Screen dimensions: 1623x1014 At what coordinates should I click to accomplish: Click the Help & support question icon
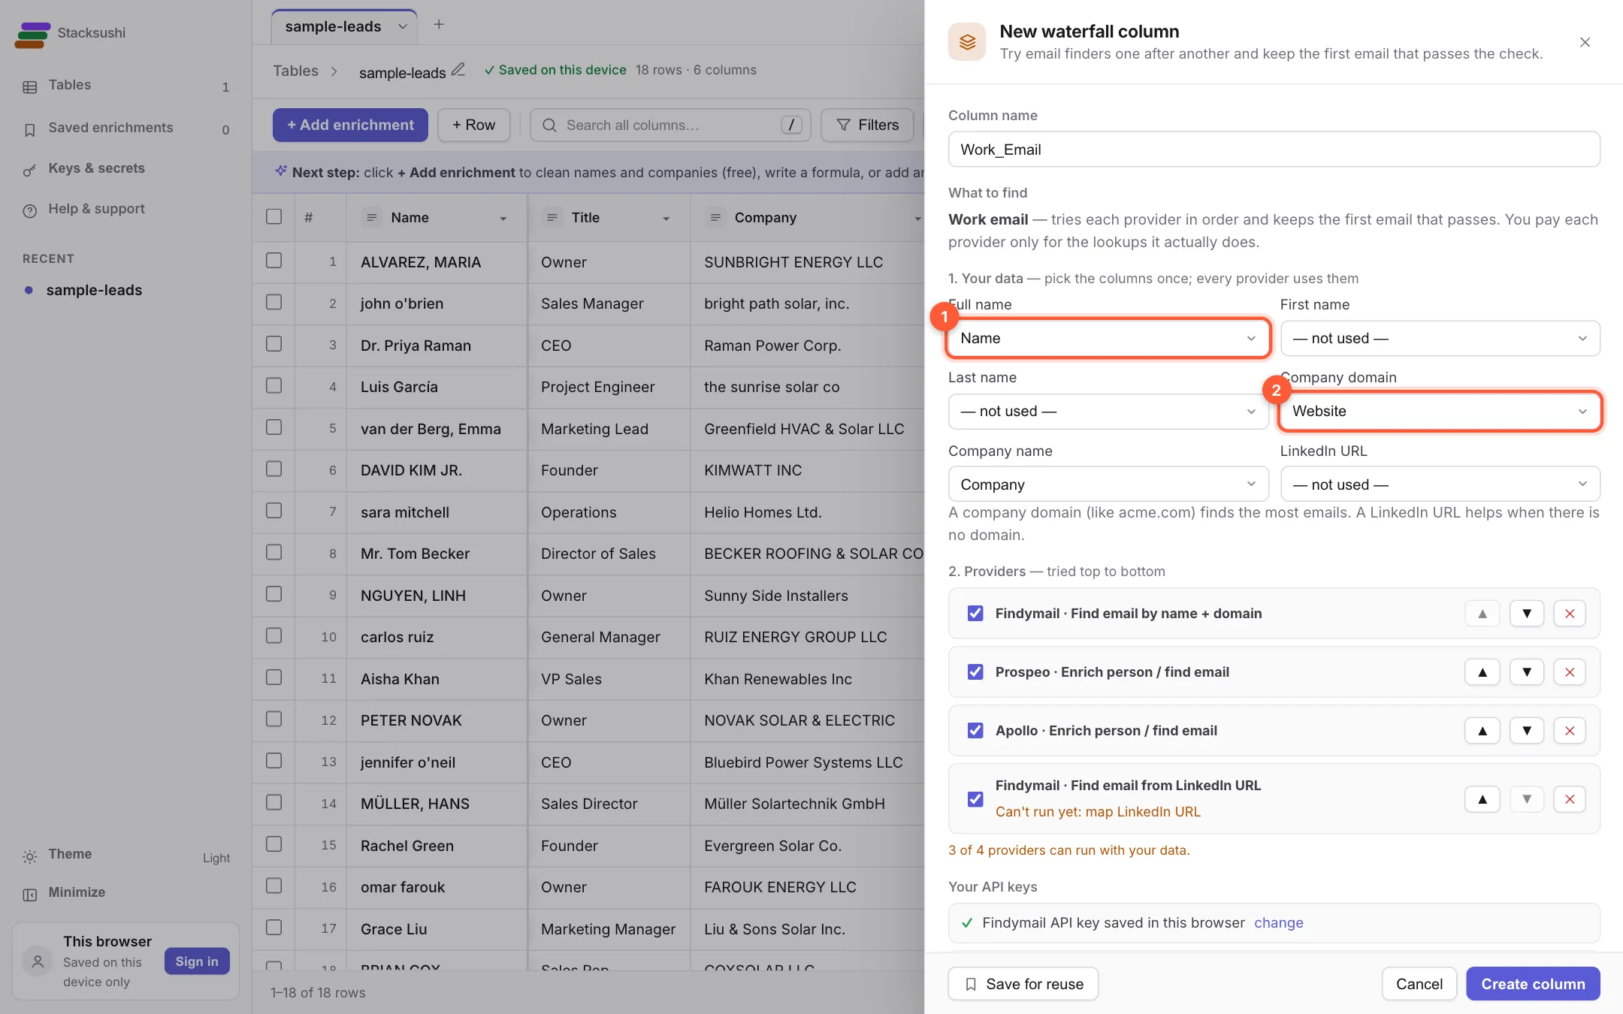[30, 210]
